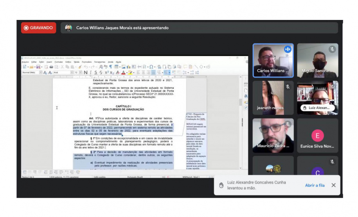Click muted mic icon on Miguel Sanchez tile
This screenshot has width=358, height=217.
pyautogui.click(x=332, y=49)
